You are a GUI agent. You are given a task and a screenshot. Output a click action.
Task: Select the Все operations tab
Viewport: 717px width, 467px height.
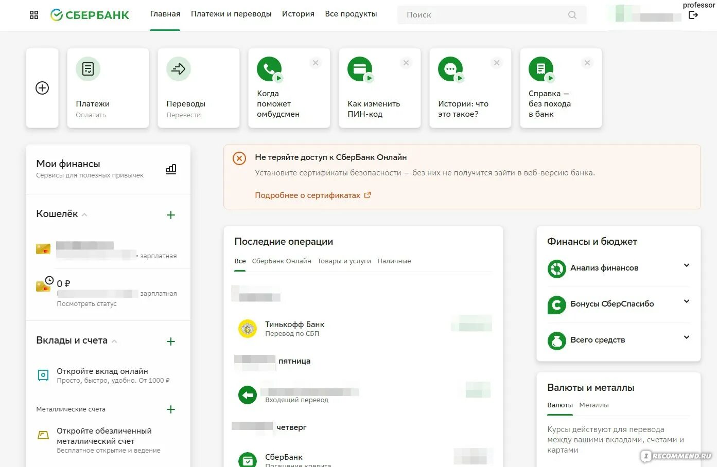(x=240, y=261)
